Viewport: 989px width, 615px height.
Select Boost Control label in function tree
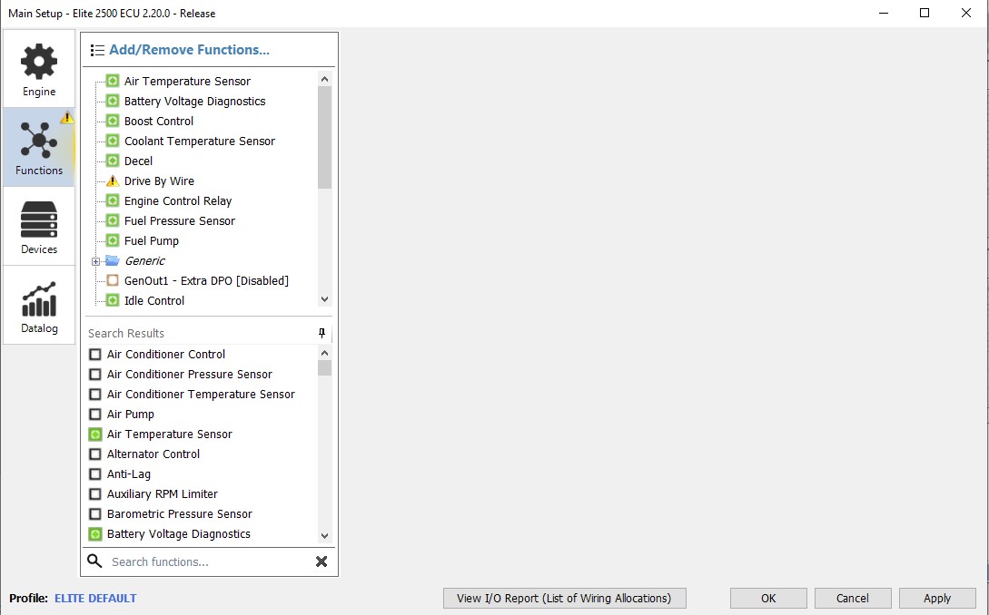pos(159,121)
